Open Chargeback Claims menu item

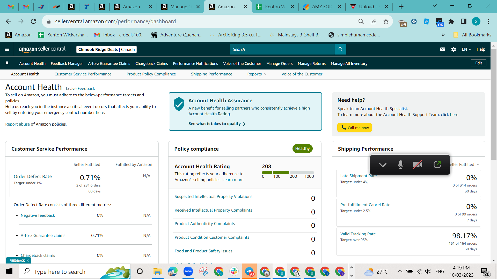(151, 64)
